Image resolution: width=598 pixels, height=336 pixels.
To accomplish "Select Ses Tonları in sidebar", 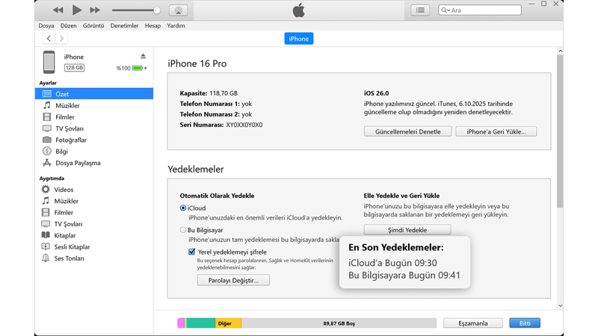I will point(70,258).
